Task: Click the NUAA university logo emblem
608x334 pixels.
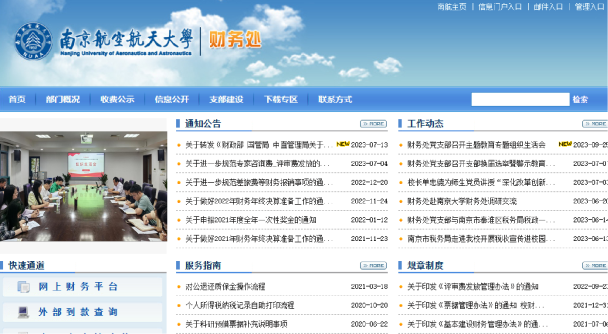Action: 33,41
